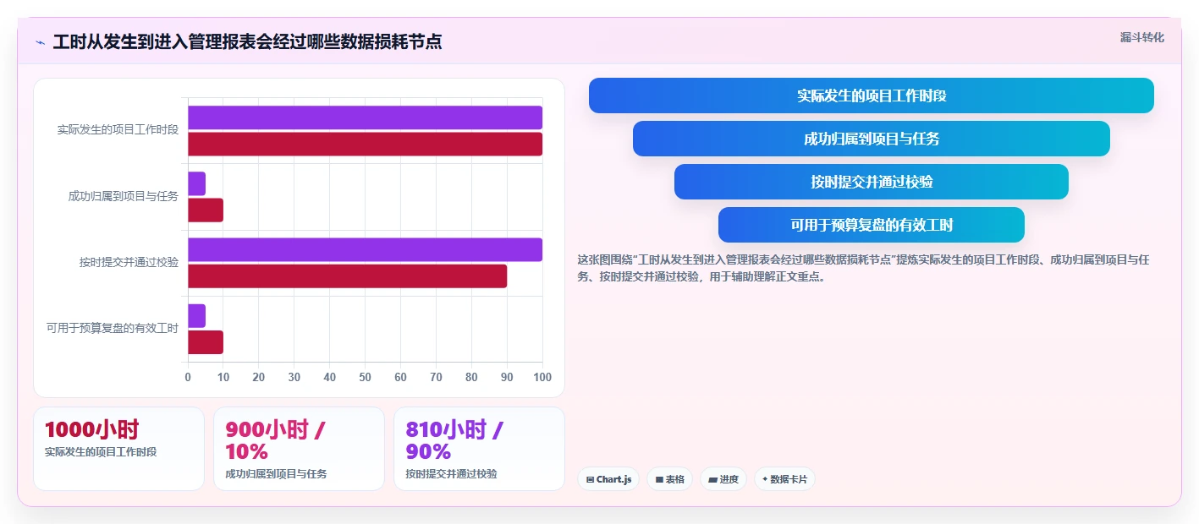Click chart axis label 可用于预算复盘的有效工时

click(x=113, y=328)
